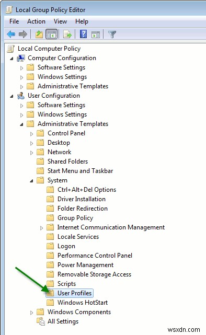Click the Power Management folder icon
206x335 pixels.
(x=50, y=265)
